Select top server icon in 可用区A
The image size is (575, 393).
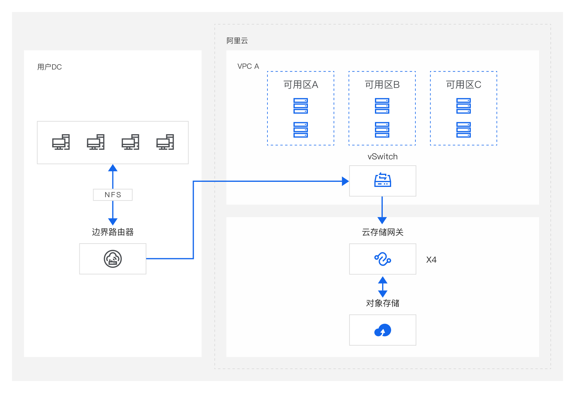300,106
